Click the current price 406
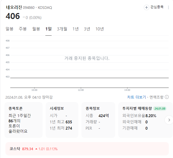 point(13,16)
